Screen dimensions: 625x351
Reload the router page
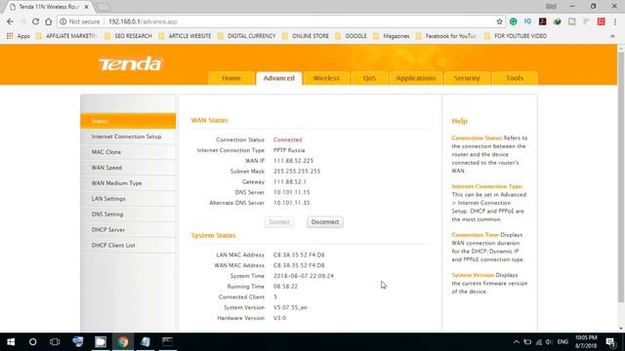35,21
